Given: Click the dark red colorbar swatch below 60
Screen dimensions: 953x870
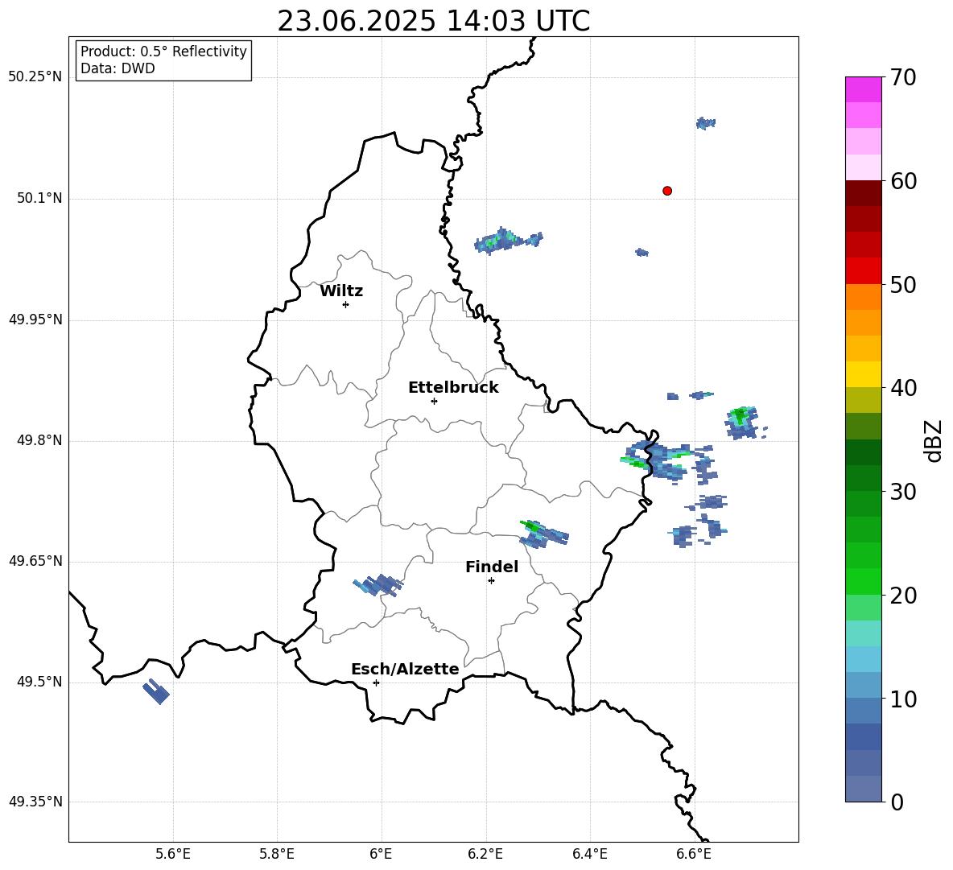Looking at the screenshot, I should click(864, 193).
